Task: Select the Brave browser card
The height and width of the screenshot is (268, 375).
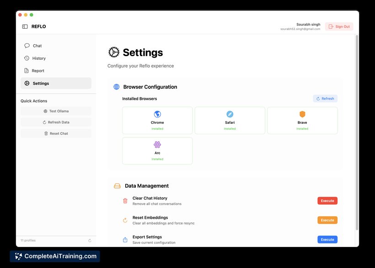Action: 302,121
